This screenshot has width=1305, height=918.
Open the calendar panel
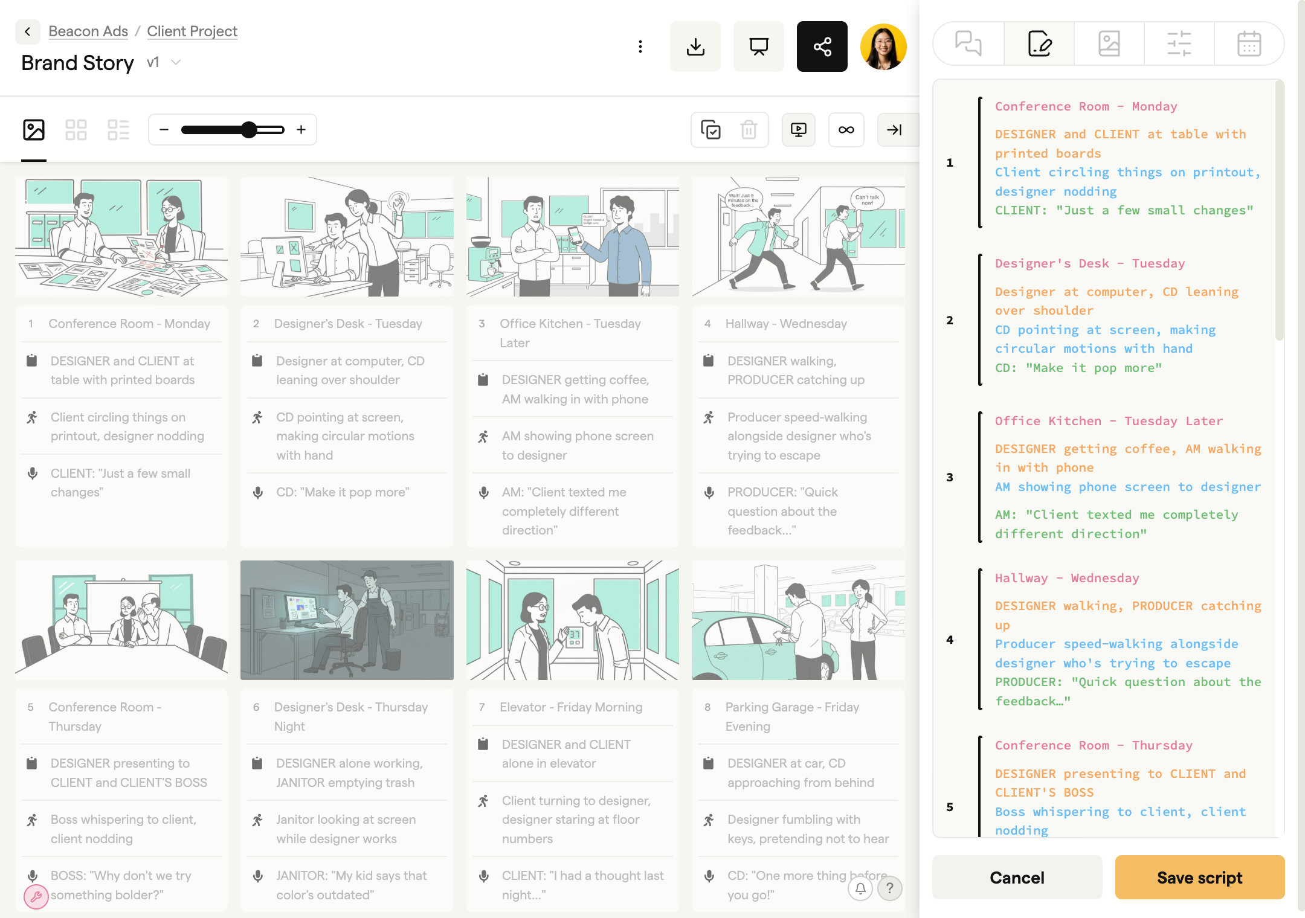[x=1249, y=43]
